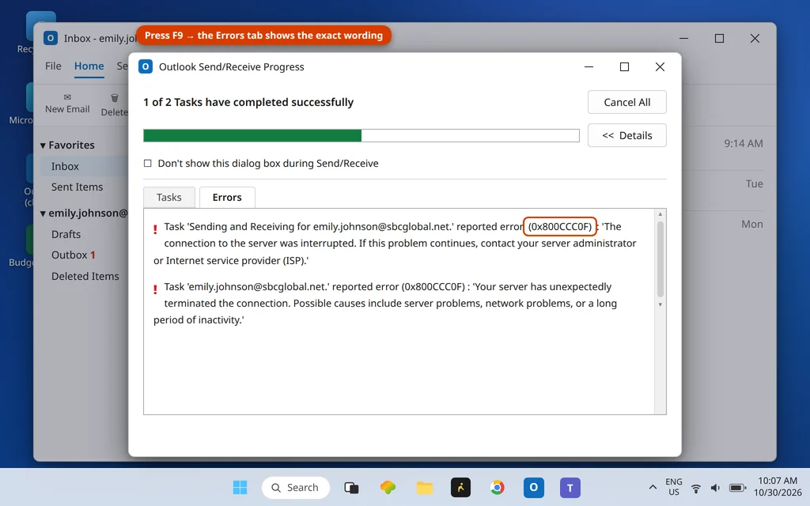Click the error list scrollbar thumb
The width and height of the screenshot is (810, 506).
click(660, 259)
